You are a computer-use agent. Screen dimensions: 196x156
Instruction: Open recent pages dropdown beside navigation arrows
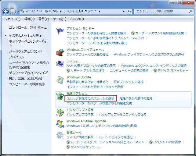18,12
